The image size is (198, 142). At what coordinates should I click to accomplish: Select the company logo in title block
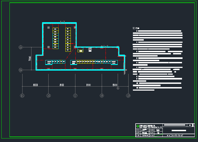click(x=138, y=126)
